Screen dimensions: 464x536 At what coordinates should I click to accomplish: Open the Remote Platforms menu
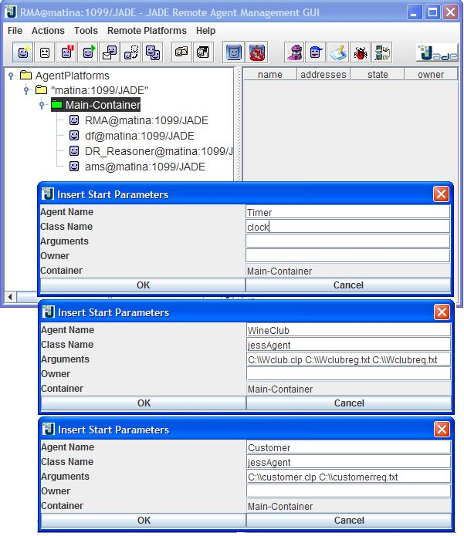147,31
